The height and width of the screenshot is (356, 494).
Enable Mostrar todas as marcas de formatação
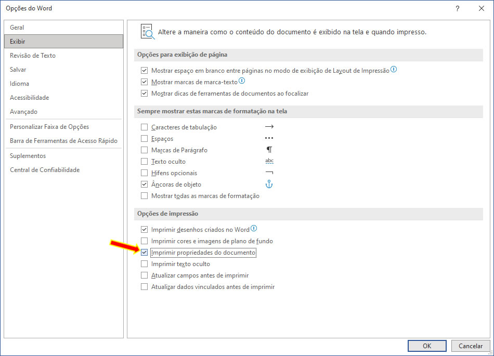(144, 196)
